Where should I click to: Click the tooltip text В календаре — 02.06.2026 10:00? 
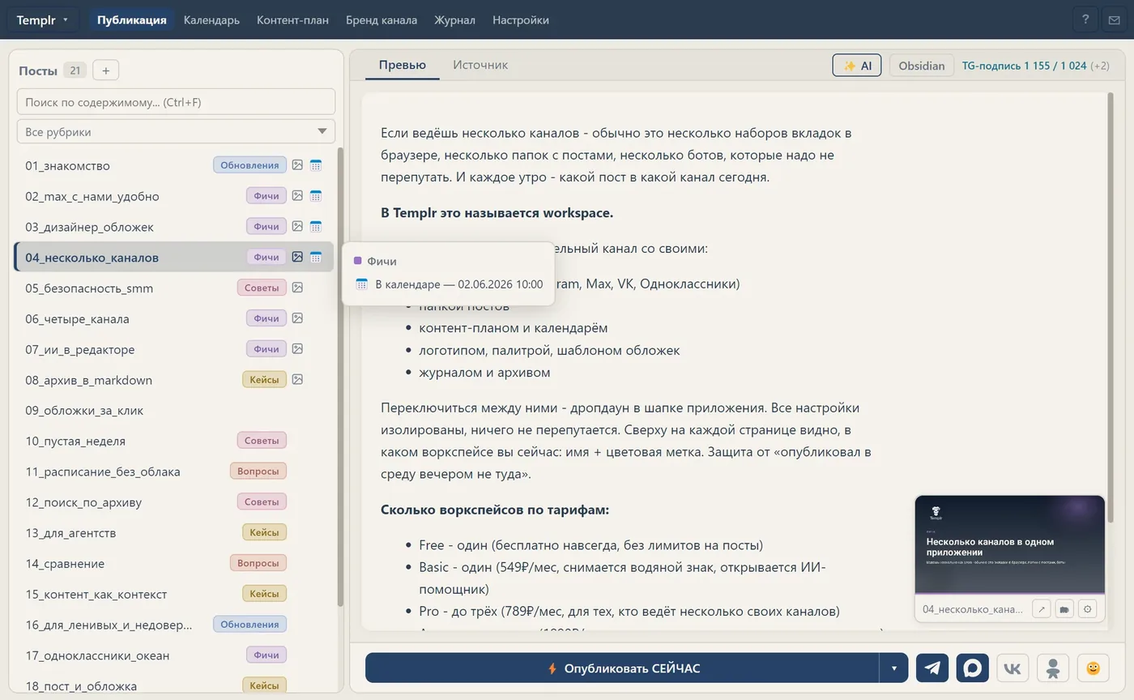[x=459, y=284]
